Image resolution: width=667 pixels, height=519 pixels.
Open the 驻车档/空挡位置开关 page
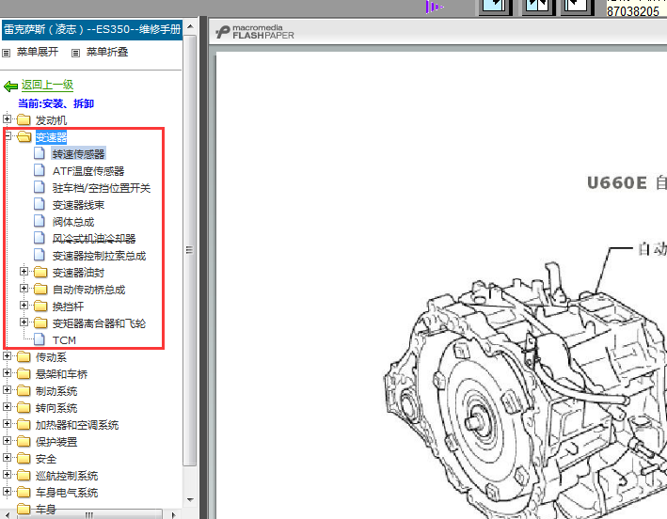click(102, 188)
